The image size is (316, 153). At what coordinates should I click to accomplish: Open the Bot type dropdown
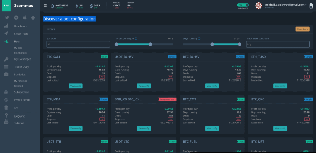pos(78,44)
